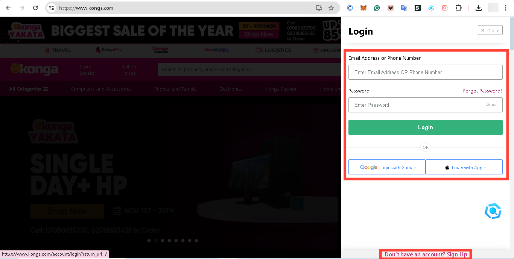The width and height of the screenshot is (514, 259).
Task: Click the install app icon in address bar
Action: 319,8
